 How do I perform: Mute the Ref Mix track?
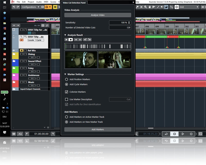pos(22,50)
